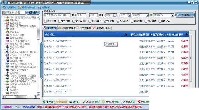Click the green shirt 男装 icon
Viewport: 199px width, 110px height.
[8, 29]
